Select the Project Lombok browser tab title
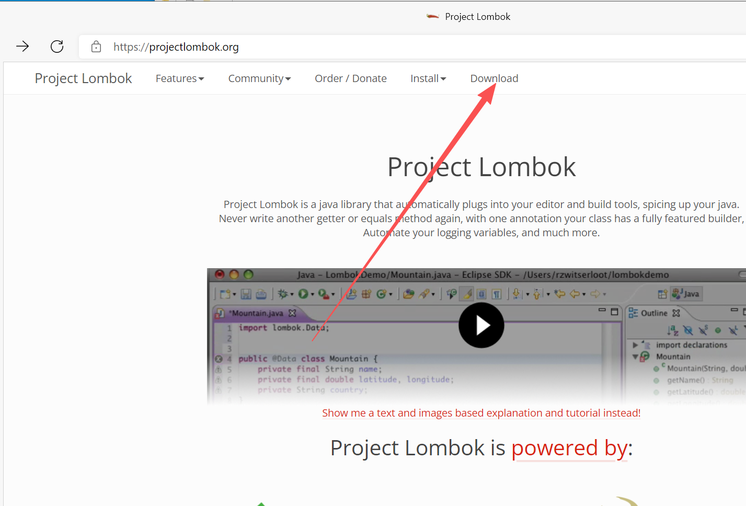This screenshot has height=506, width=746. click(x=477, y=17)
